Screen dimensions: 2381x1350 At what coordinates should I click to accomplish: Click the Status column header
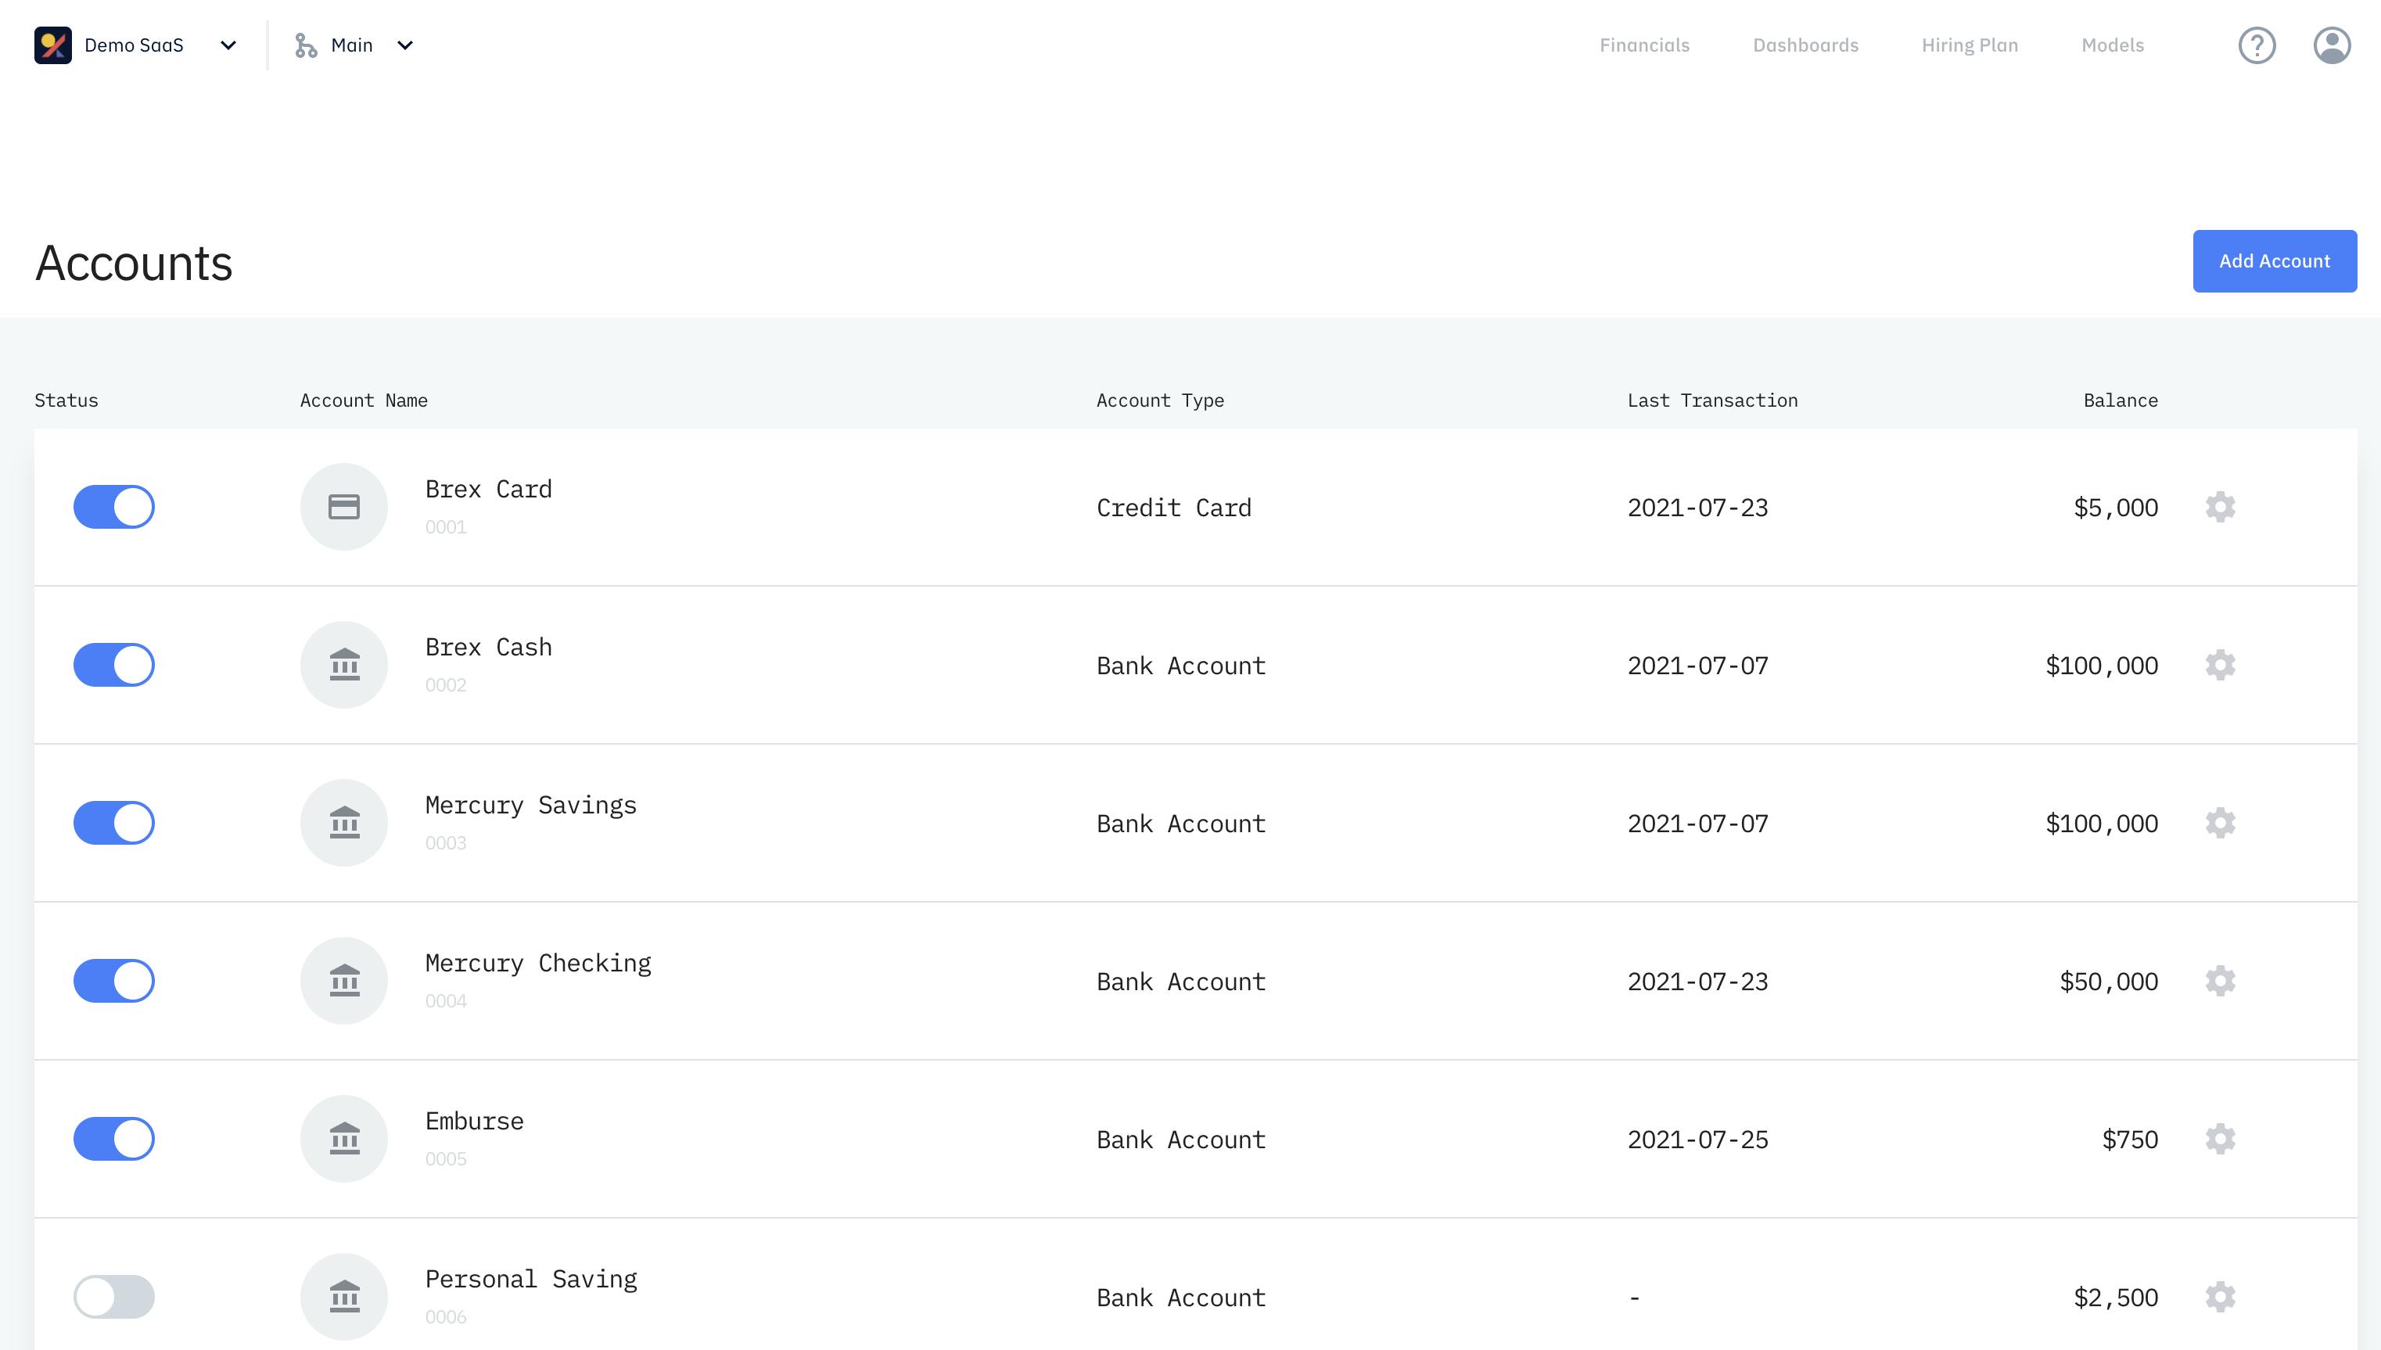click(x=66, y=400)
